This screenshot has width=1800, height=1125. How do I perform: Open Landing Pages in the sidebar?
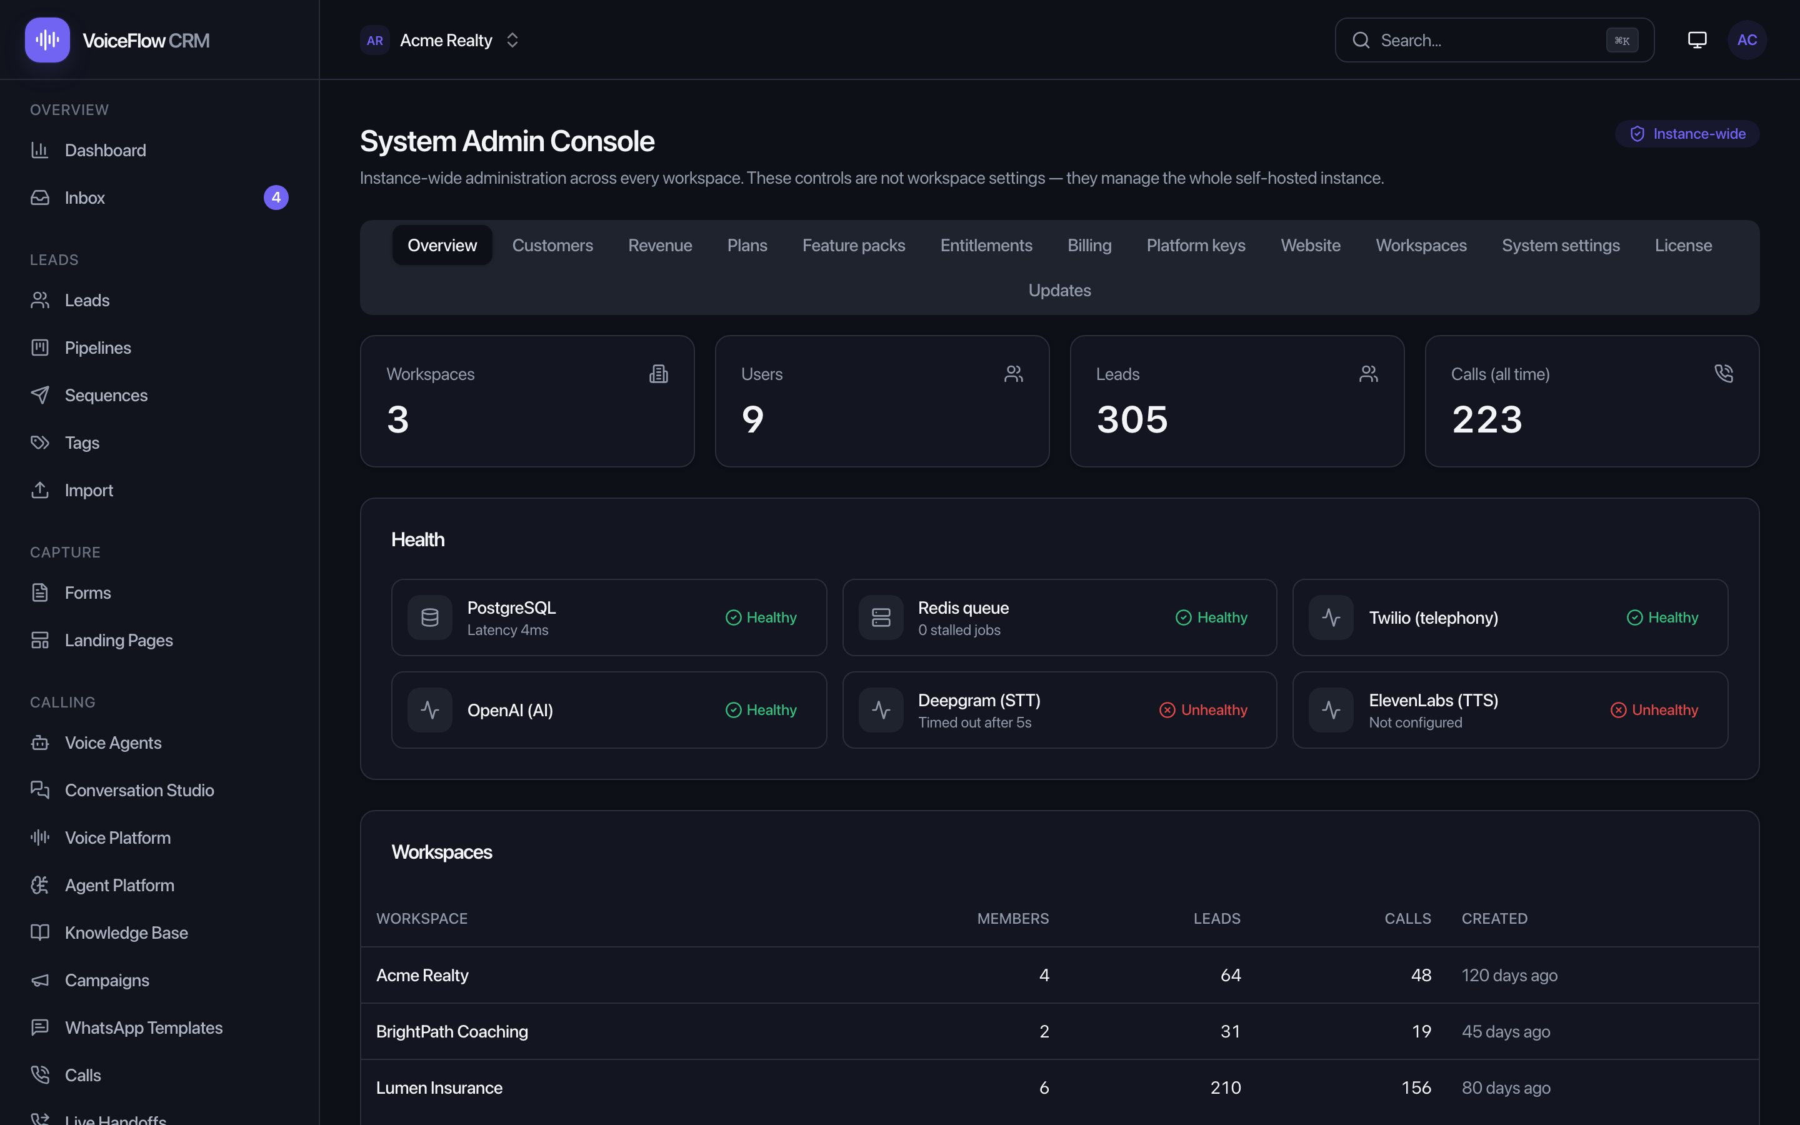[159, 641]
